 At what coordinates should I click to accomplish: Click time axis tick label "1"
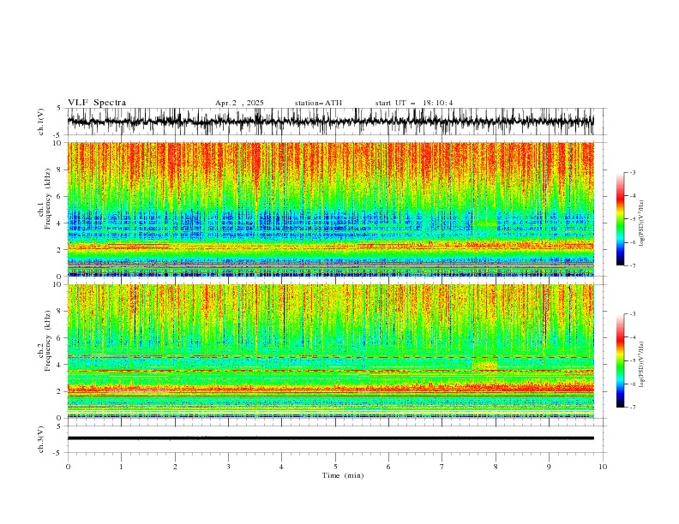tap(121, 467)
